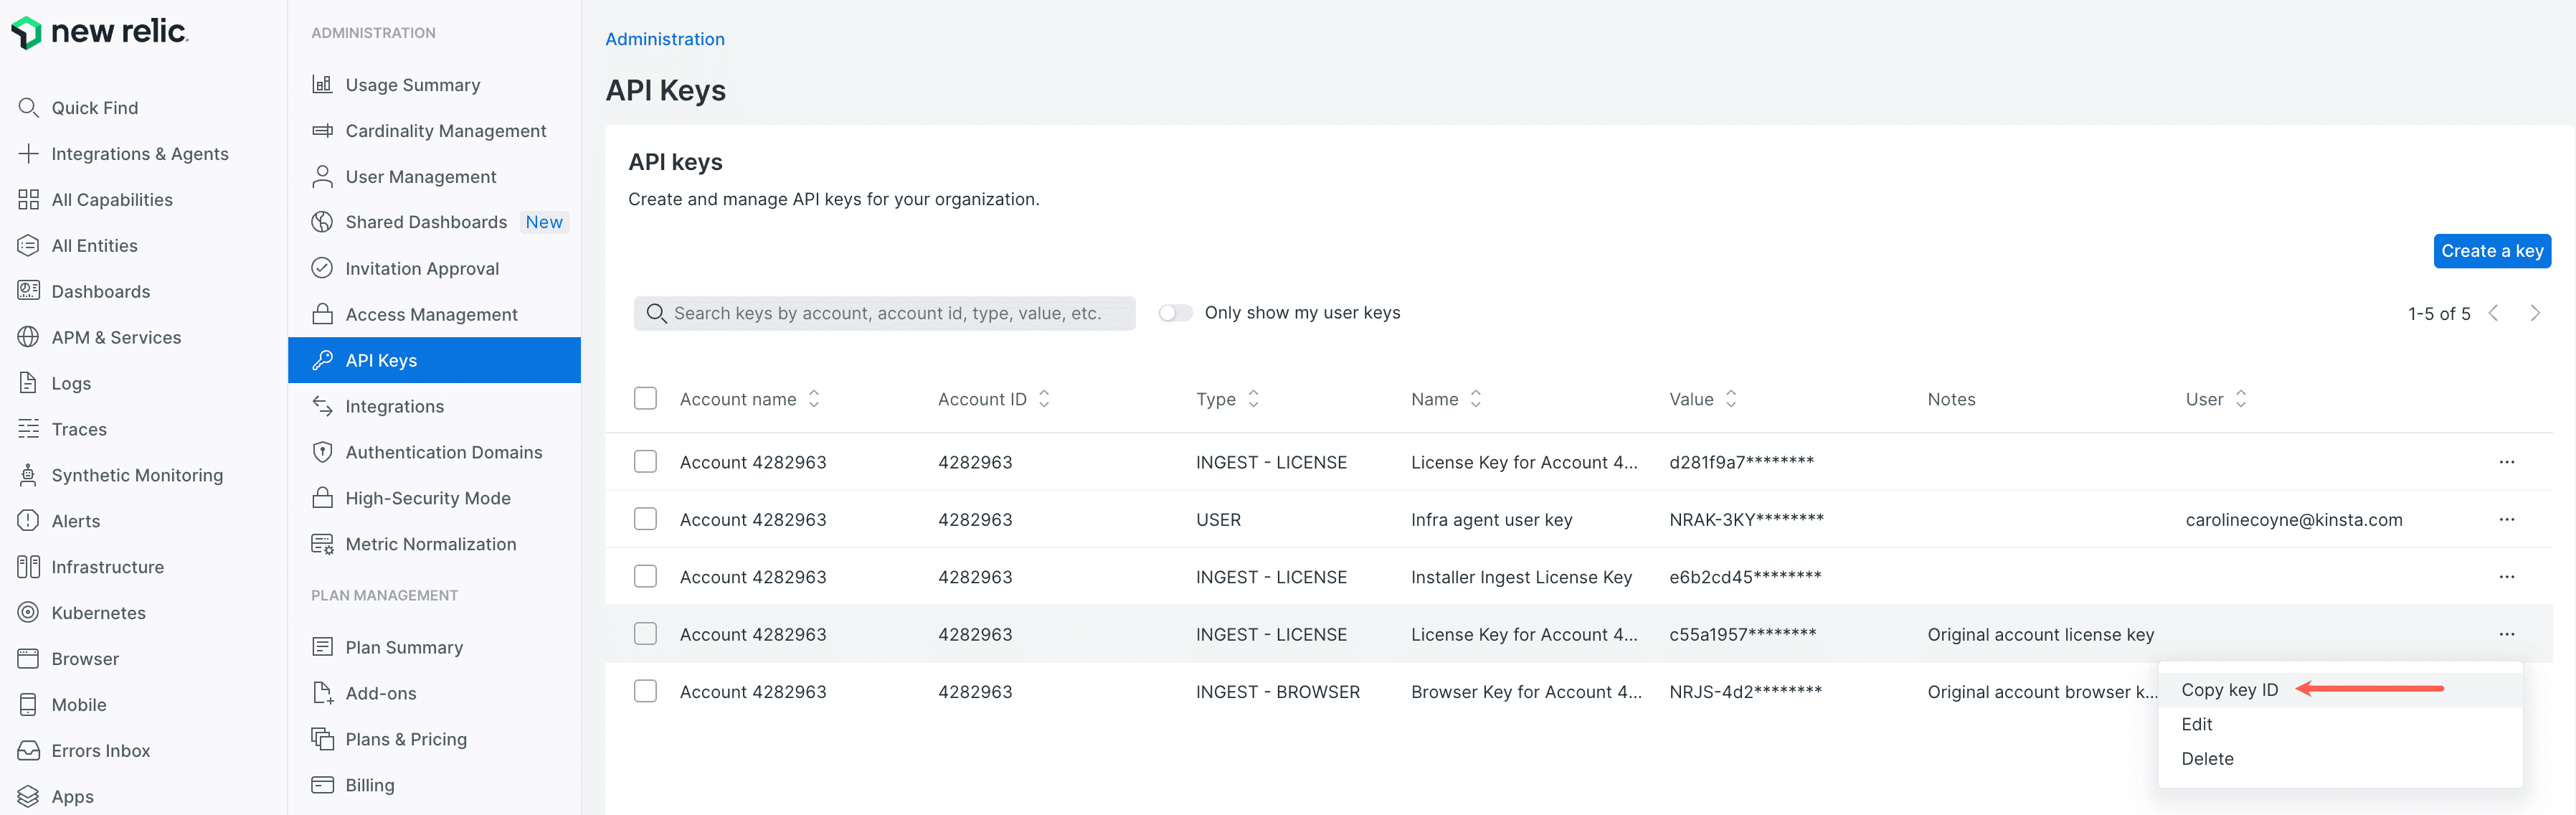This screenshot has height=815, width=2576.
Task: Open the actions menu on the Installer Ingest License Key row
Action: tap(2507, 576)
